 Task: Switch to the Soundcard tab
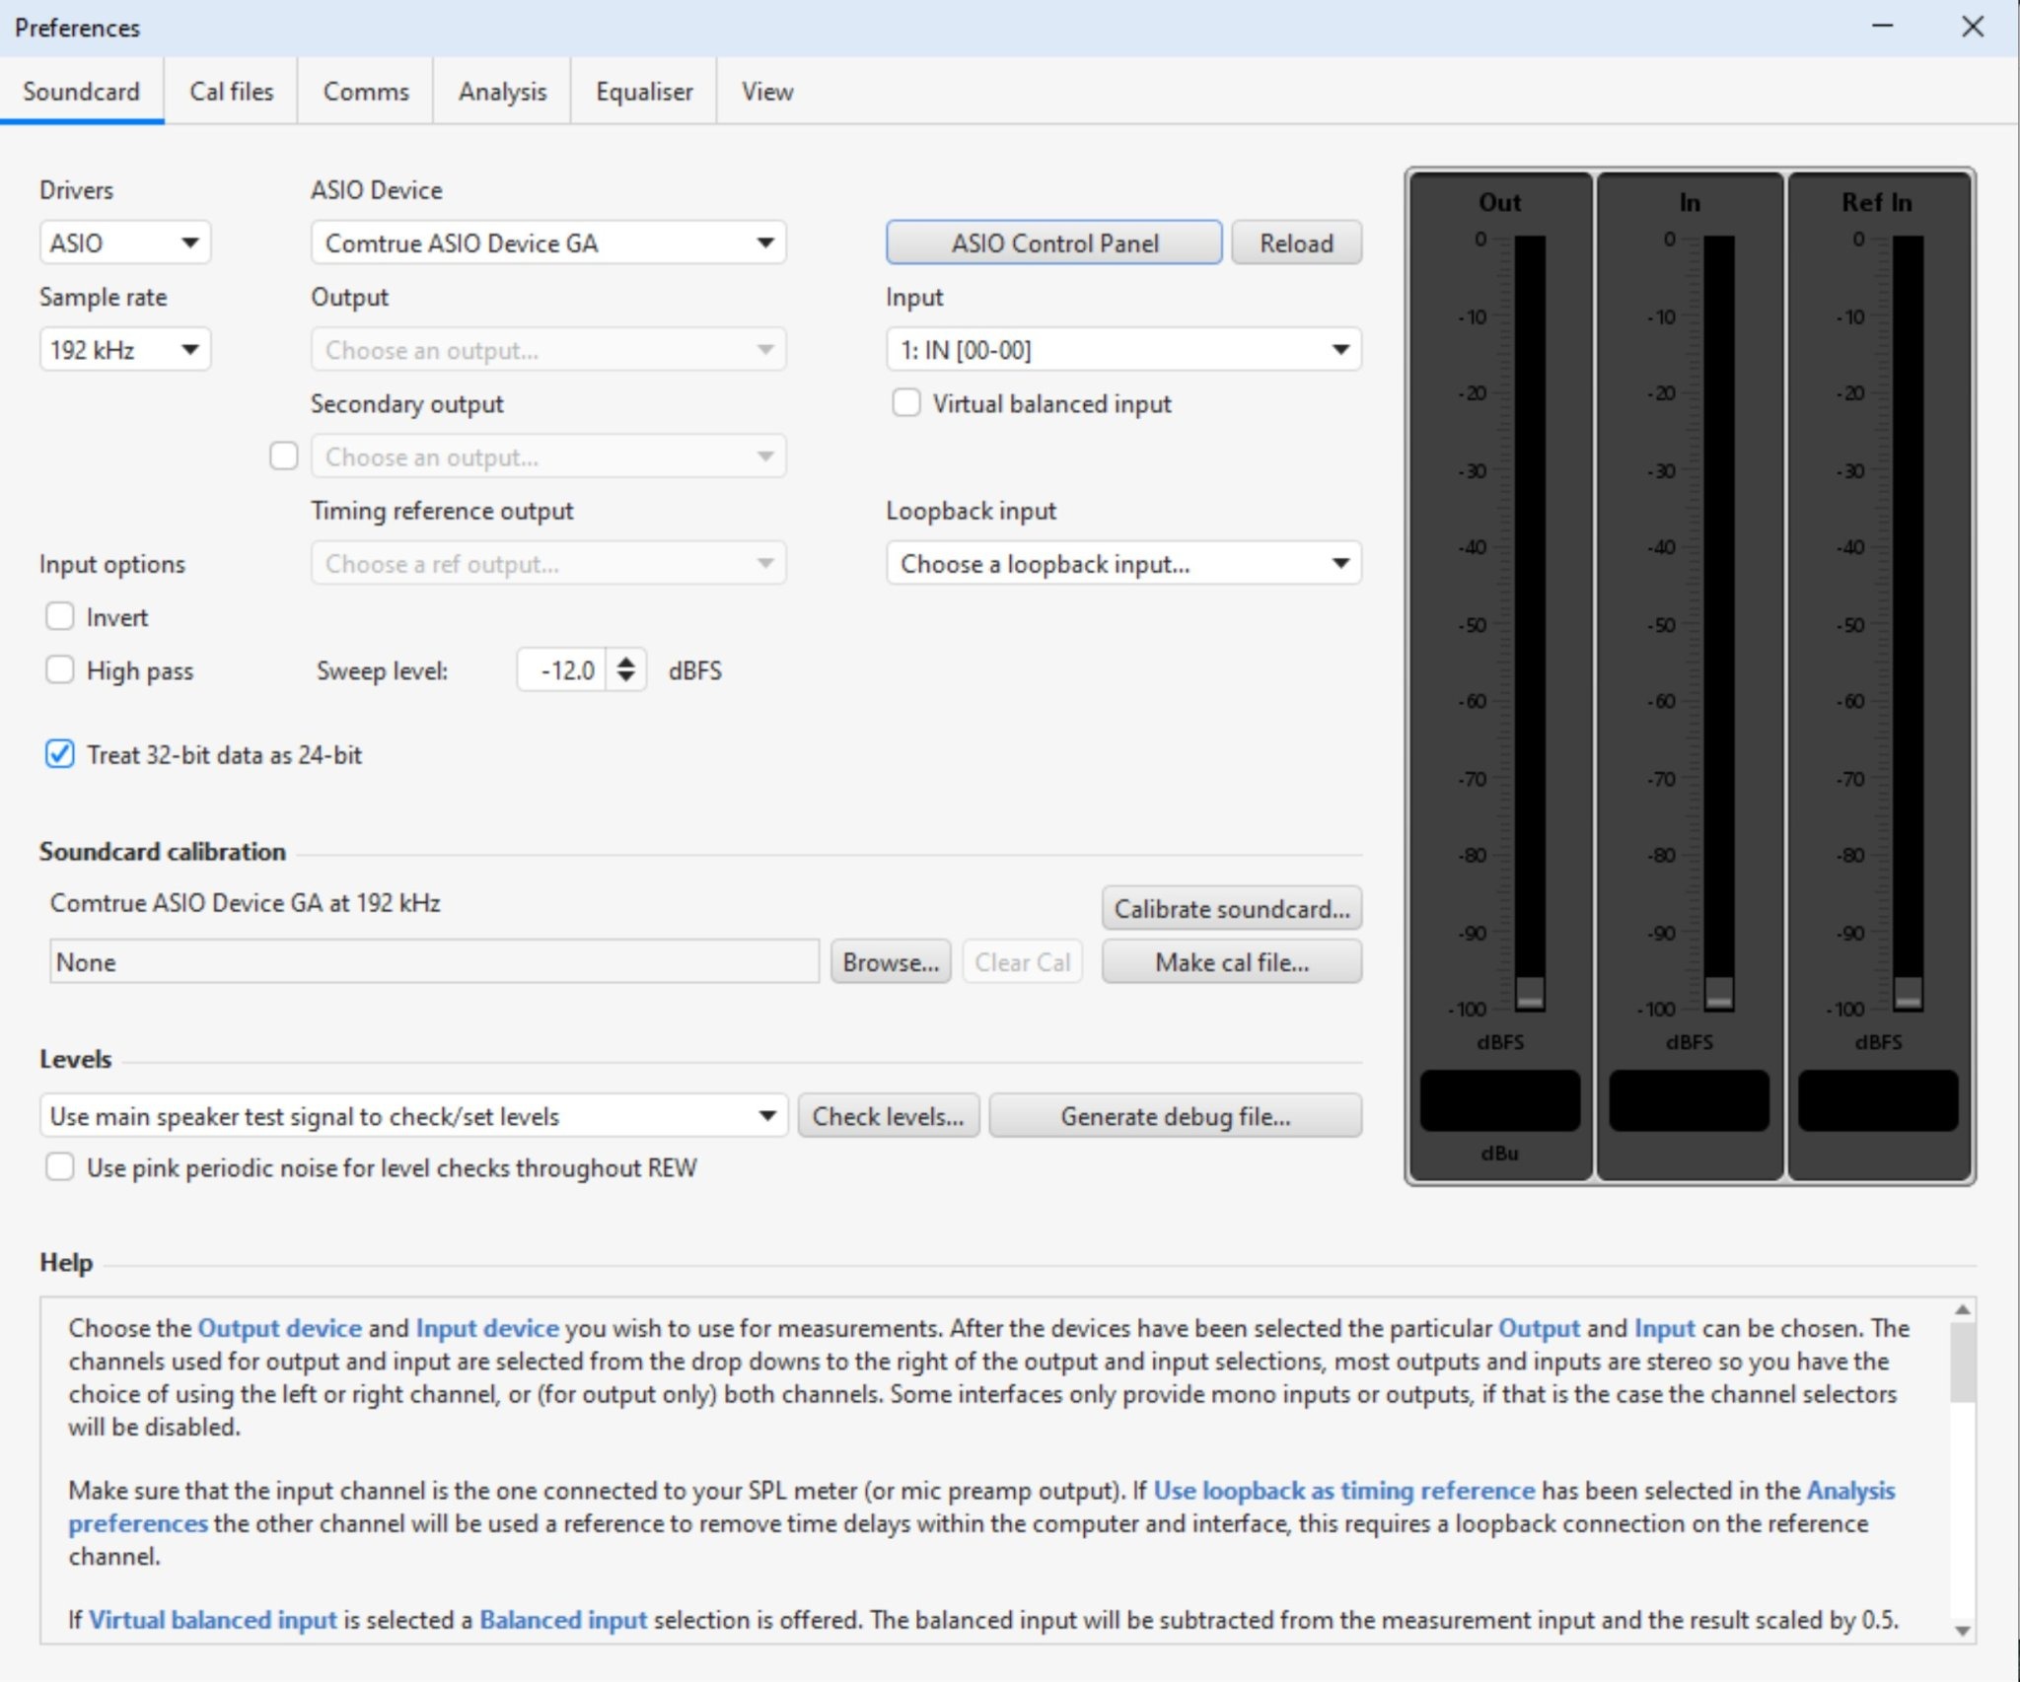pos(81,92)
